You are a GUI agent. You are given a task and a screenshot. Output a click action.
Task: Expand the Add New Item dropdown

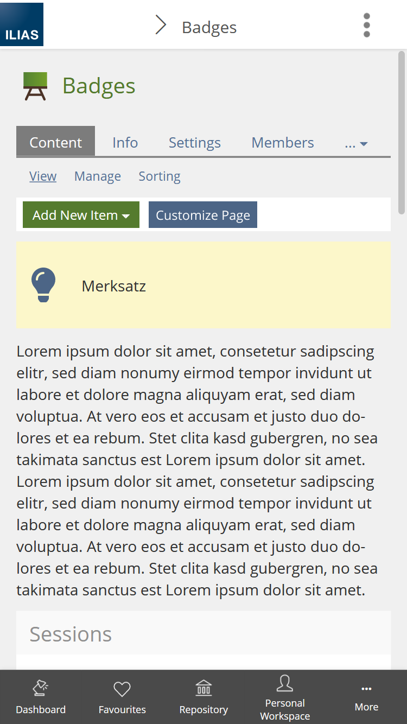(x=81, y=215)
